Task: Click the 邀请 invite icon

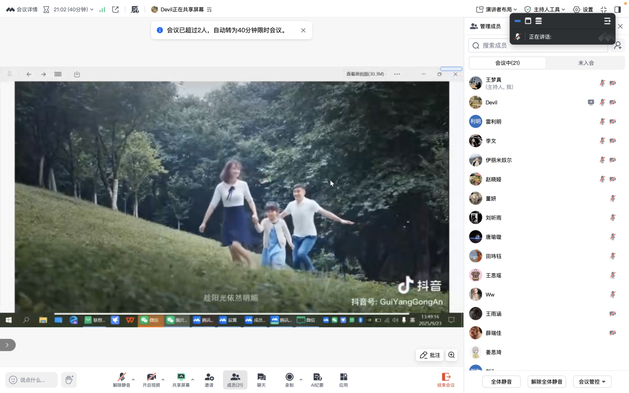Action: 209,380
